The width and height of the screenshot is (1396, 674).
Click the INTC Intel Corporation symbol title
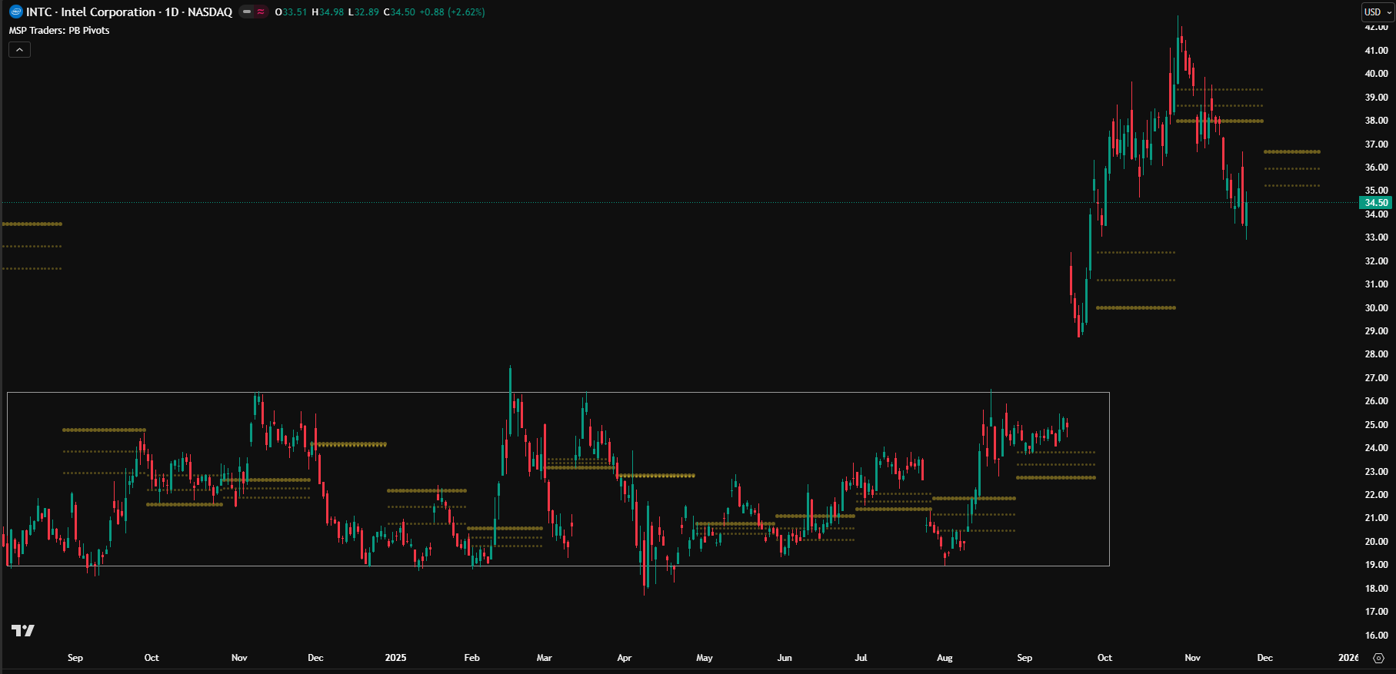(128, 12)
